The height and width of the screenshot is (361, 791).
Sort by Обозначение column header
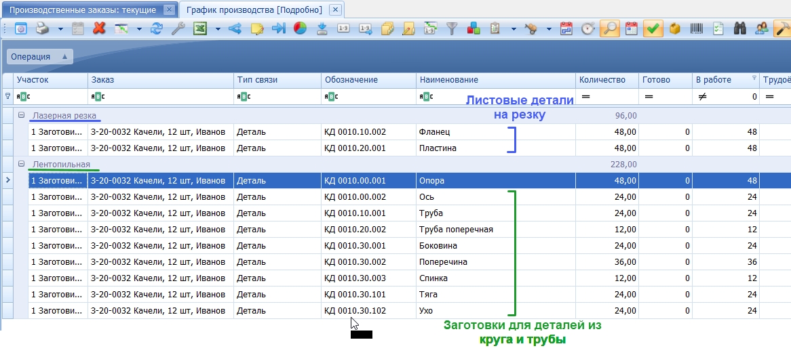369,80
